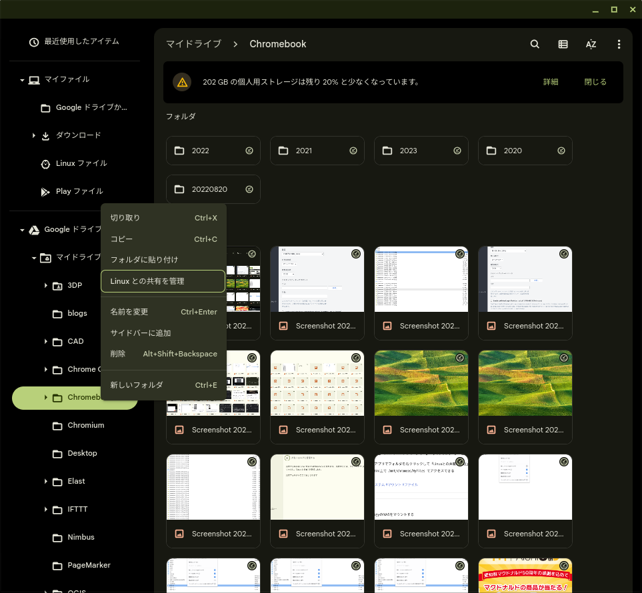Click the sync checkmark on the 2021 folder
Image resolution: width=642 pixels, height=593 pixels.
353,151
